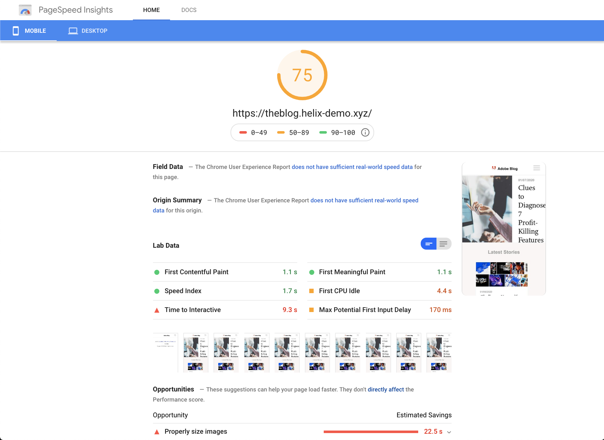Click the phone icon on the MOBILE tab

(16, 31)
